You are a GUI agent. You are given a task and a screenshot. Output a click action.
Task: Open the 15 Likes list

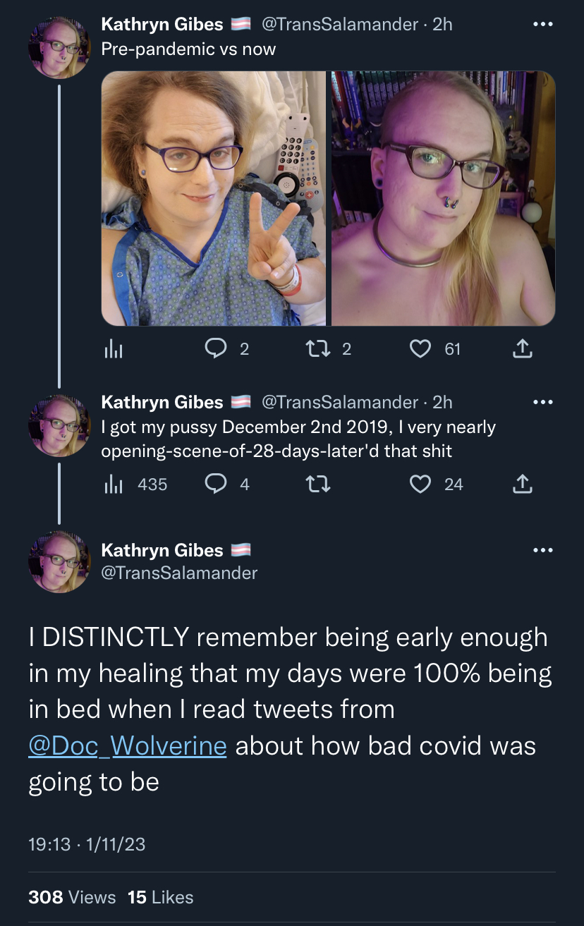tap(160, 897)
